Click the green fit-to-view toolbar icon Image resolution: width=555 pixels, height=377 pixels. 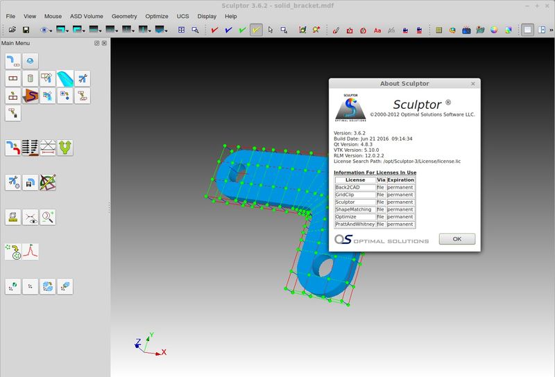click(x=302, y=30)
